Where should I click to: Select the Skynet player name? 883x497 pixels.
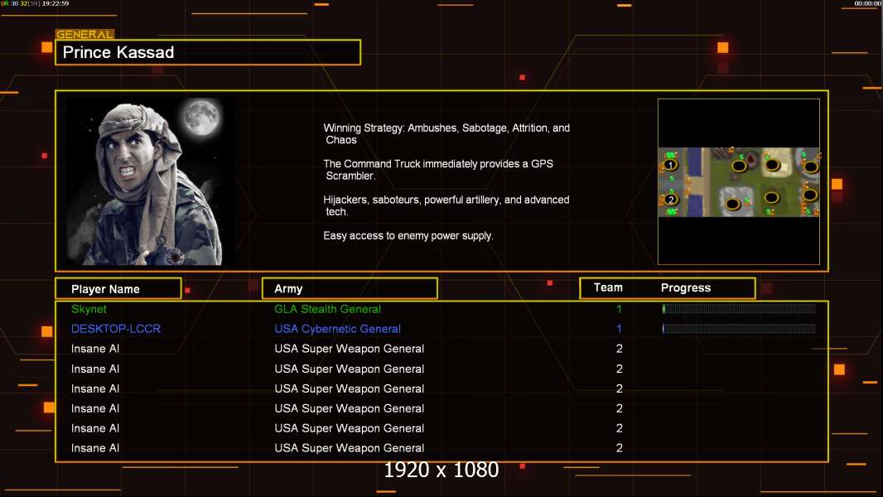[89, 309]
